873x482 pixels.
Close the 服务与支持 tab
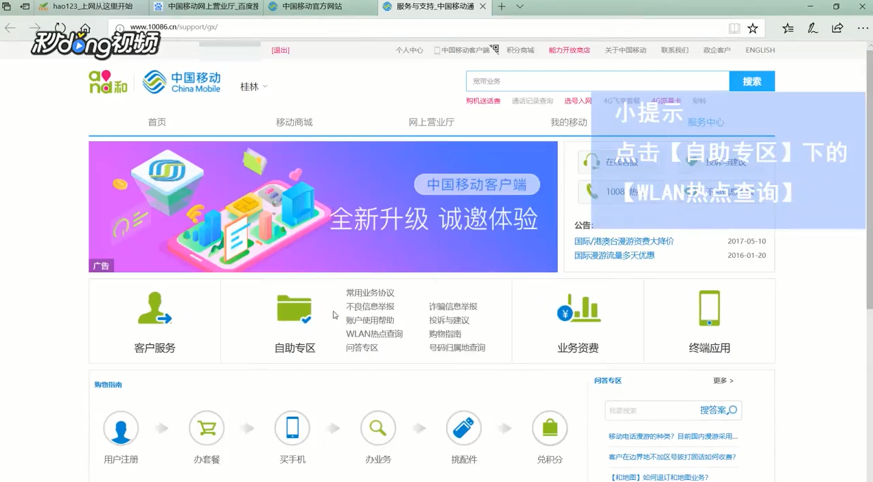point(482,6)
